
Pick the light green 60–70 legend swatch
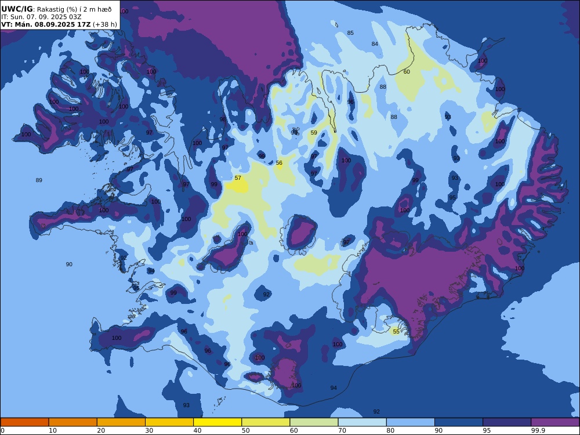pyautogui.click(x=314, y=422)
